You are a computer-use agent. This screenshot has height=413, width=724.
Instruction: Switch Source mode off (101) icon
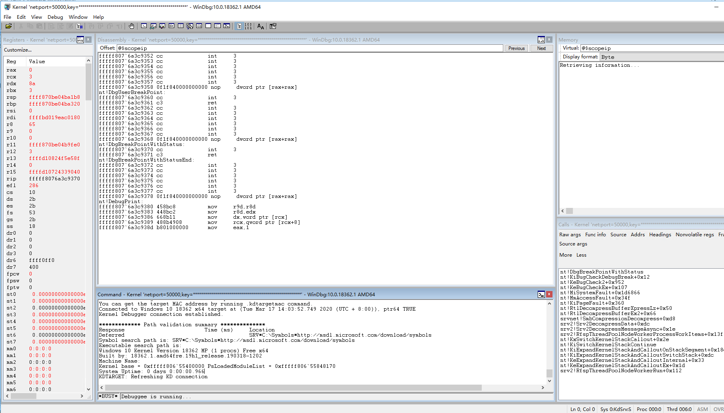pos(248,26)
